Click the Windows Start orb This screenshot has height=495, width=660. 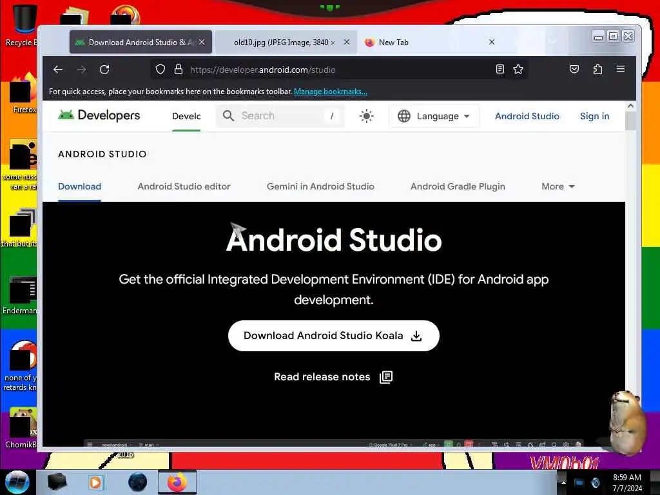coord(17,482)
